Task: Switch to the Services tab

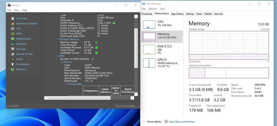Action: (218, 14)
